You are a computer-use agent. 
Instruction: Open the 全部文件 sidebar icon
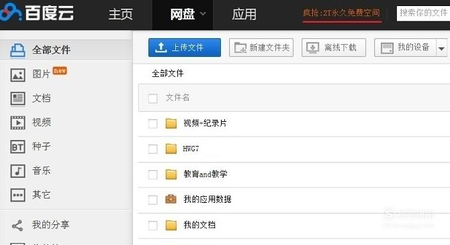[x=17, y=51]
